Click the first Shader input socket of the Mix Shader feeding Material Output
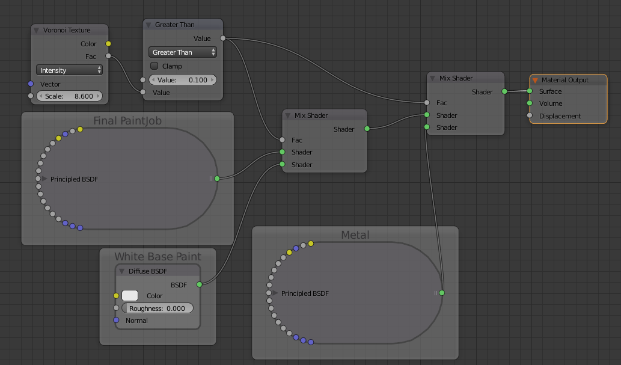 [427, 115]
